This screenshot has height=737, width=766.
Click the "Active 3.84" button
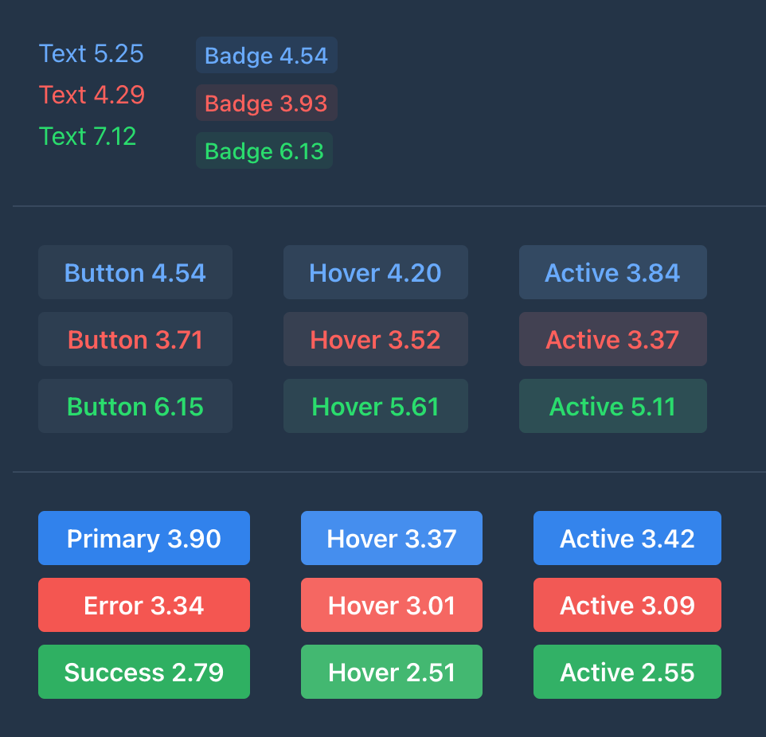pos(612,272)
